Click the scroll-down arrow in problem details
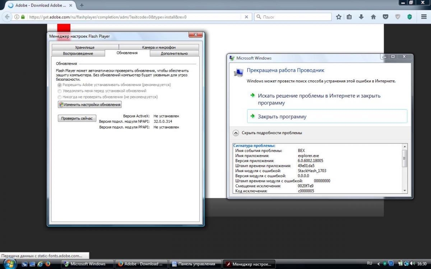Image resolution: width=431 pixels, height=269 pixels. (405, 190)
